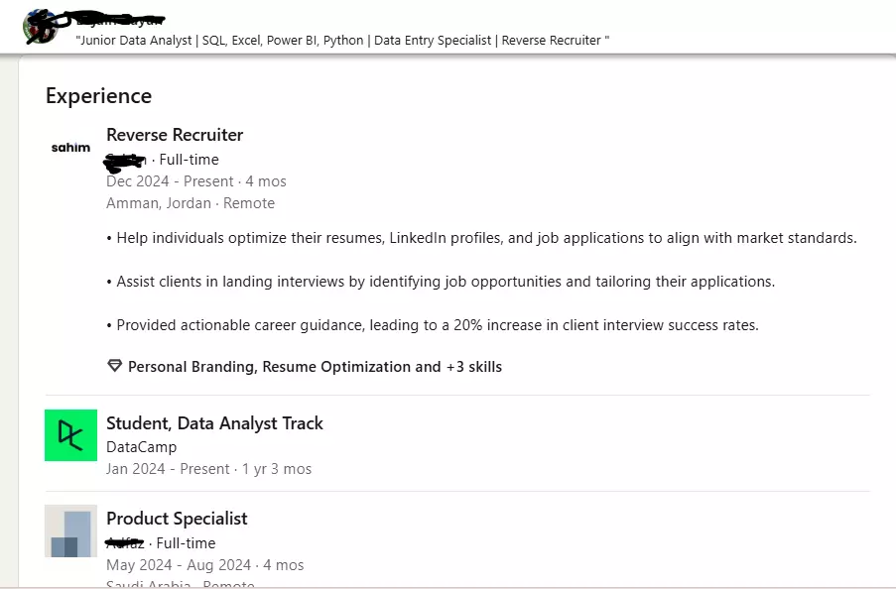
Task: Click the Junior Data Analyst headline text
Action: point(342,41)
